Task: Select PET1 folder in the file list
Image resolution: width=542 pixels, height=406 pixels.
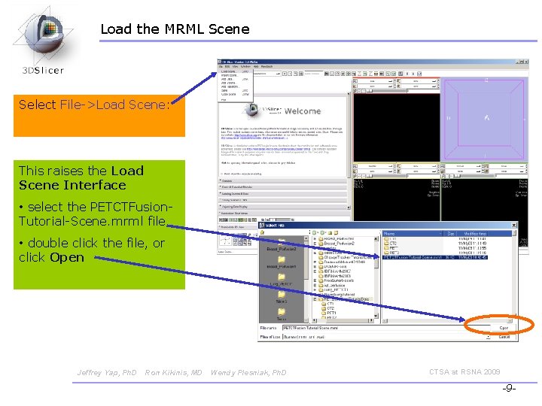Action: coord(391,248)
